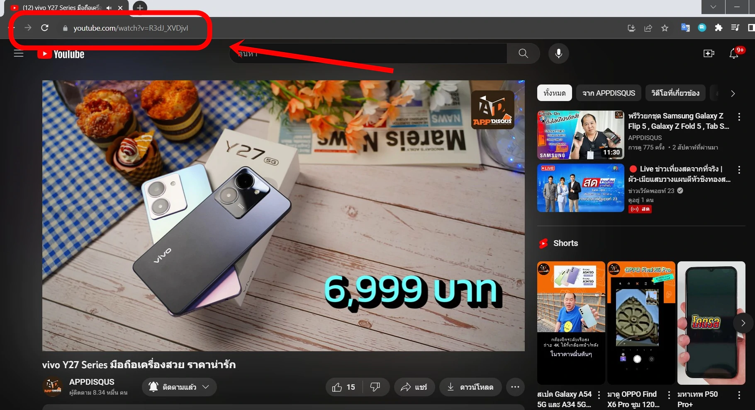
Task: Click the video player showing vivo Y27
Action: [x=283, y=216]
